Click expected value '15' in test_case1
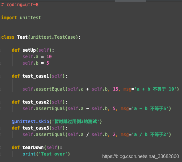The height and width of the screenshot is (162, 182). click(x=116, y=89)
